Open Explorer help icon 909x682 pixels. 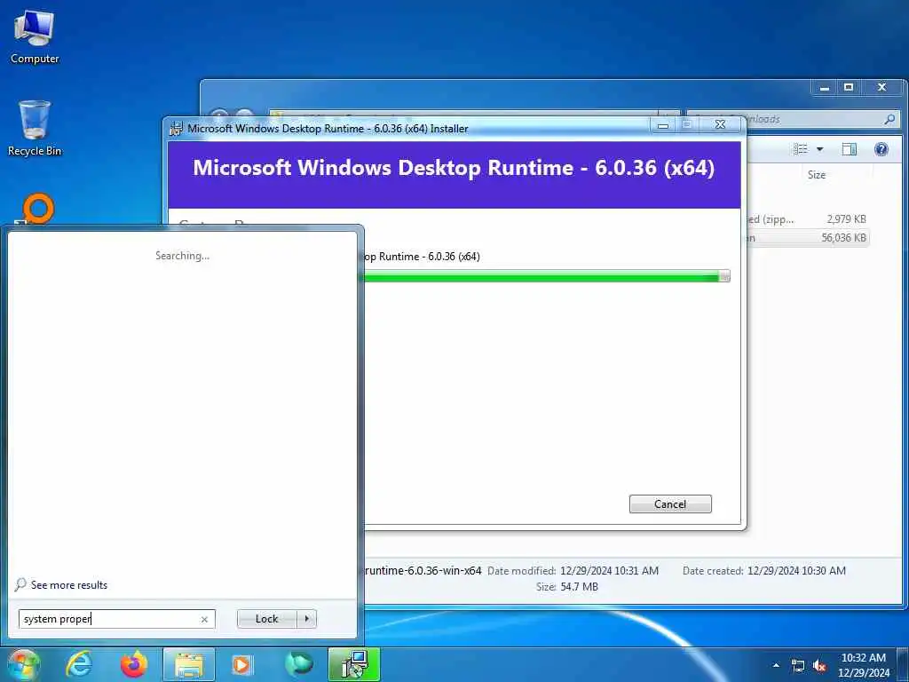pyautogui.click(x=881, y=149)
